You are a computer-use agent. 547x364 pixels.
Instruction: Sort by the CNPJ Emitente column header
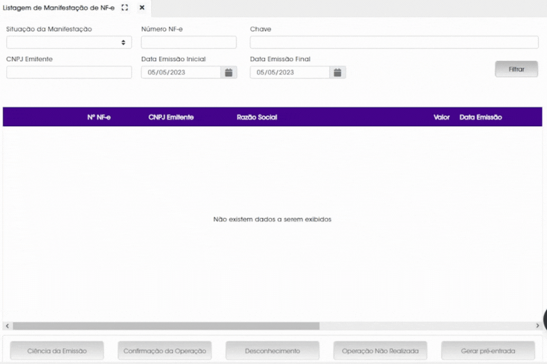pyautogui.click(x=171, y=117)
